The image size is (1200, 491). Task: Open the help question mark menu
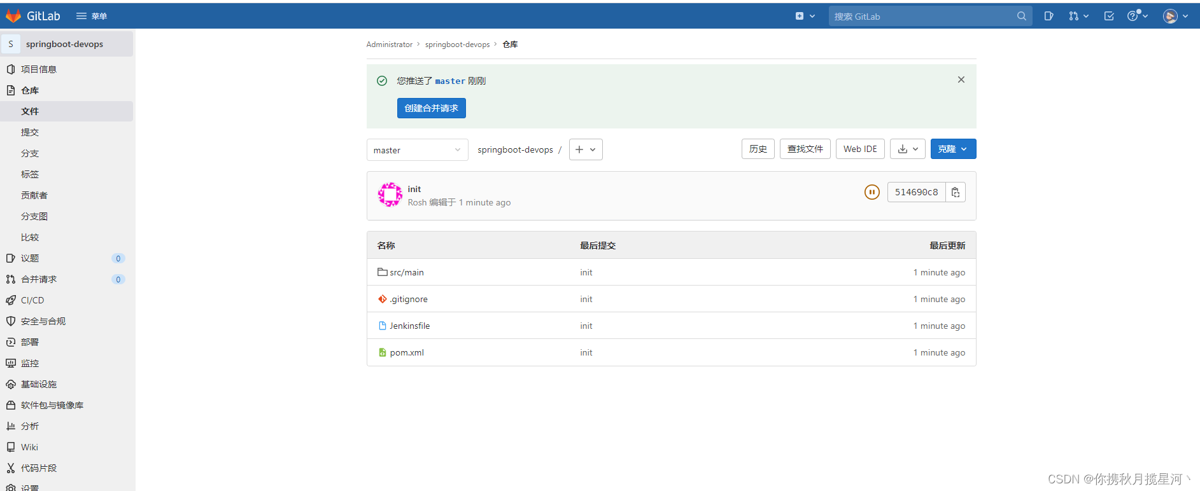[x=1138, y=16]
